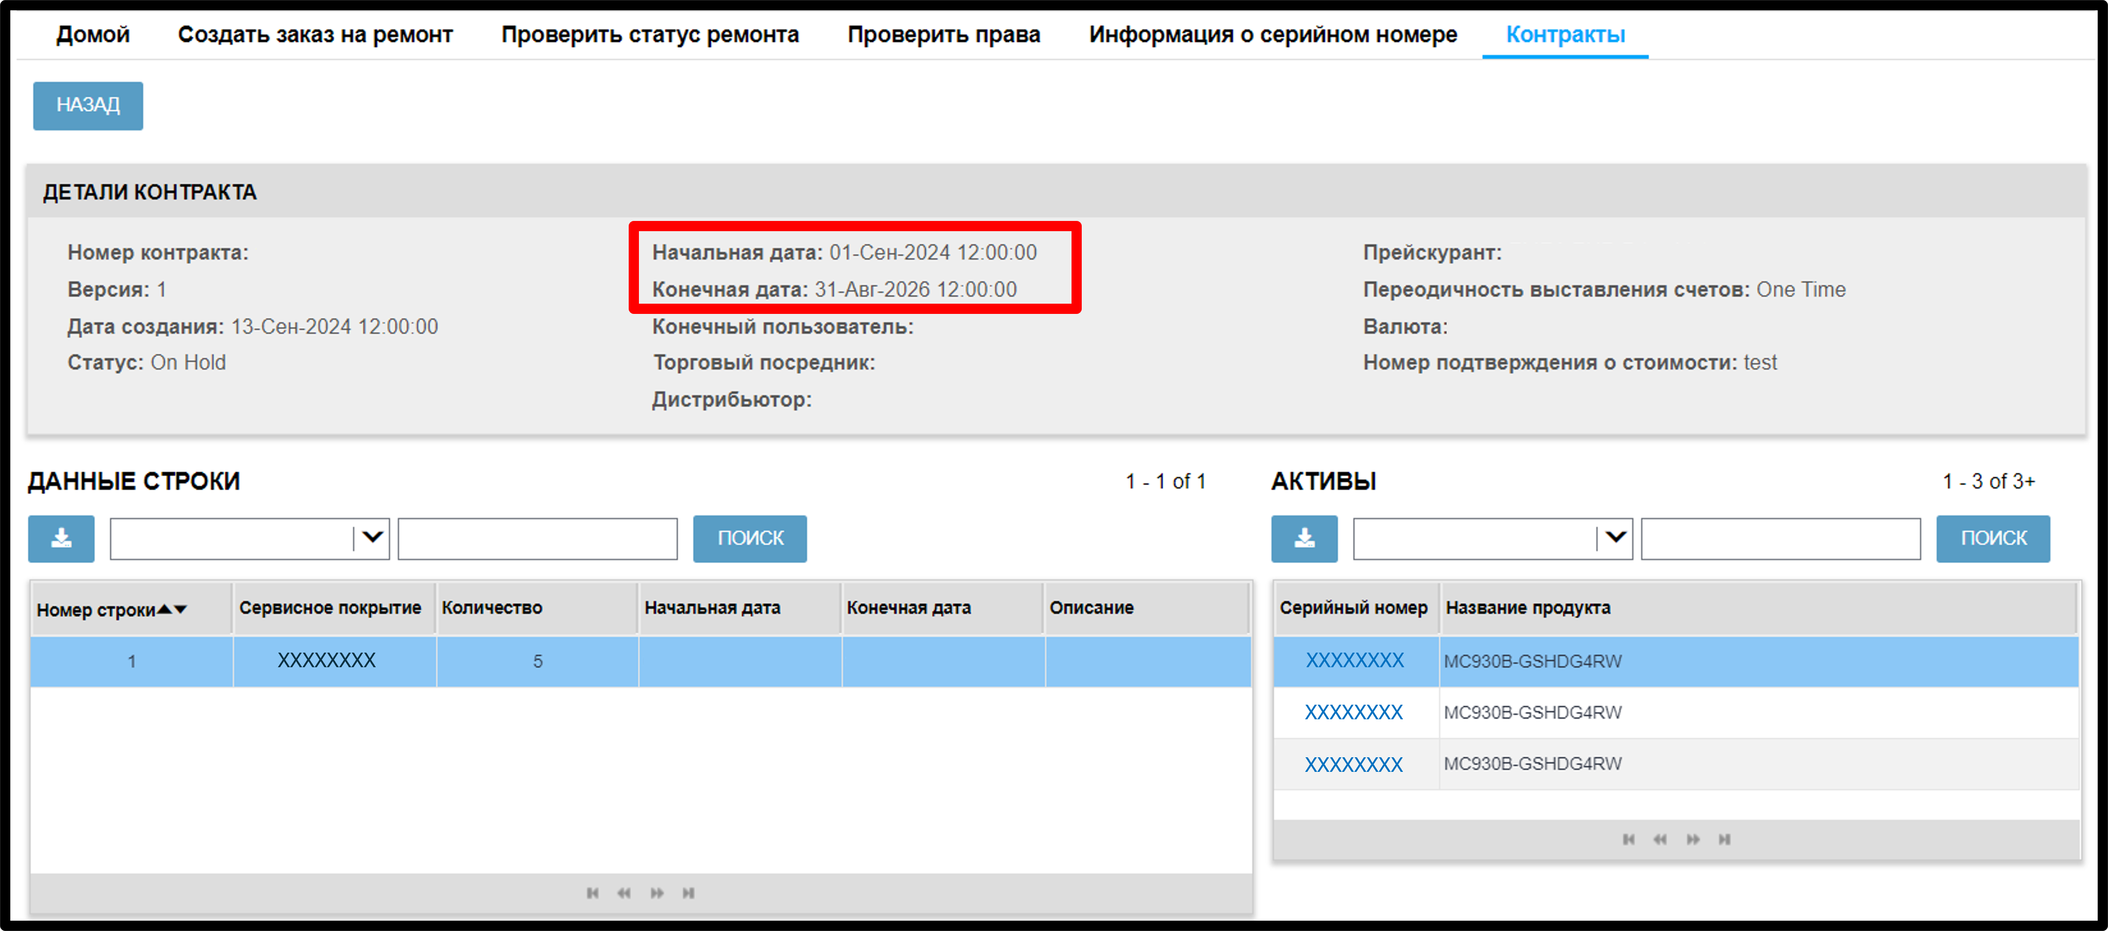Download the Активы table data
Image resolution: width=2108 pixels, height=931 pixels.
click(1305, 538)
